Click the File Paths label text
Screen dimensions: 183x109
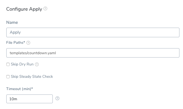pos(15,42)
